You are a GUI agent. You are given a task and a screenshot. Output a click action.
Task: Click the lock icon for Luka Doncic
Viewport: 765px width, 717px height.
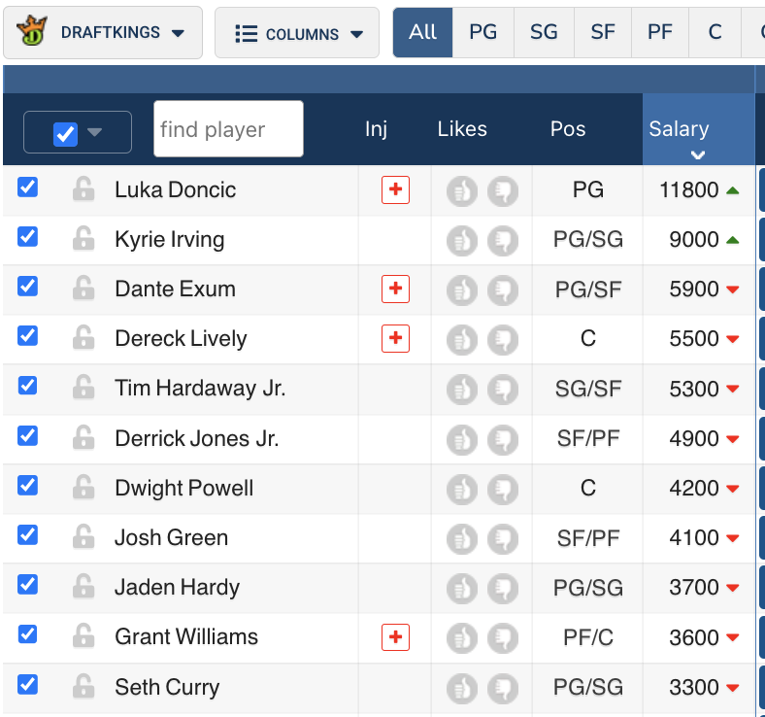point(83,189)
